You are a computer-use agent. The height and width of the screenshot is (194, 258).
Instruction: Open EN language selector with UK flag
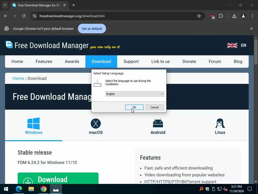[237, 45]
